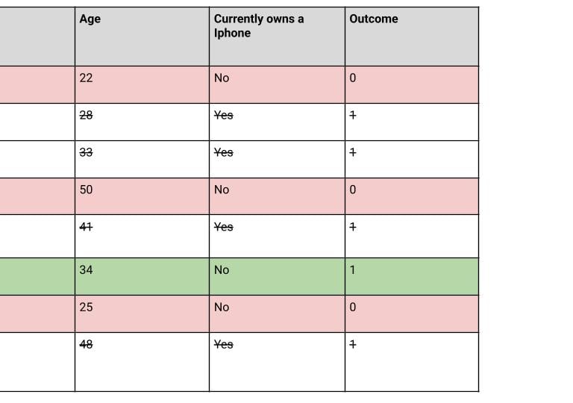Click the No cell in age 22 row

pos(277,85)
